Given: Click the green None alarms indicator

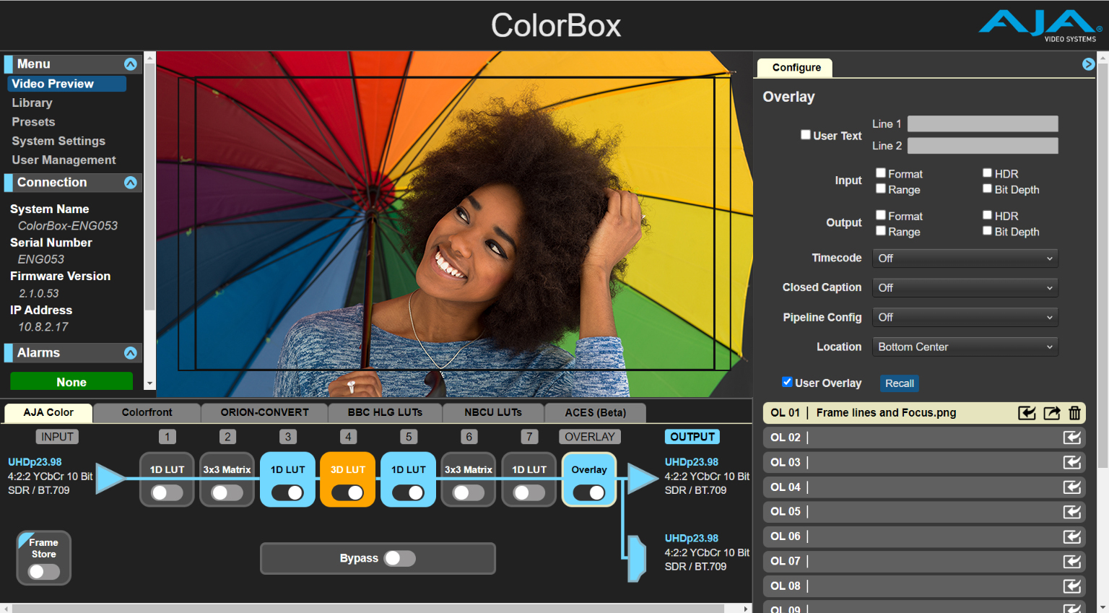Looking at the screenshot, I should click(x=71, y=381).
